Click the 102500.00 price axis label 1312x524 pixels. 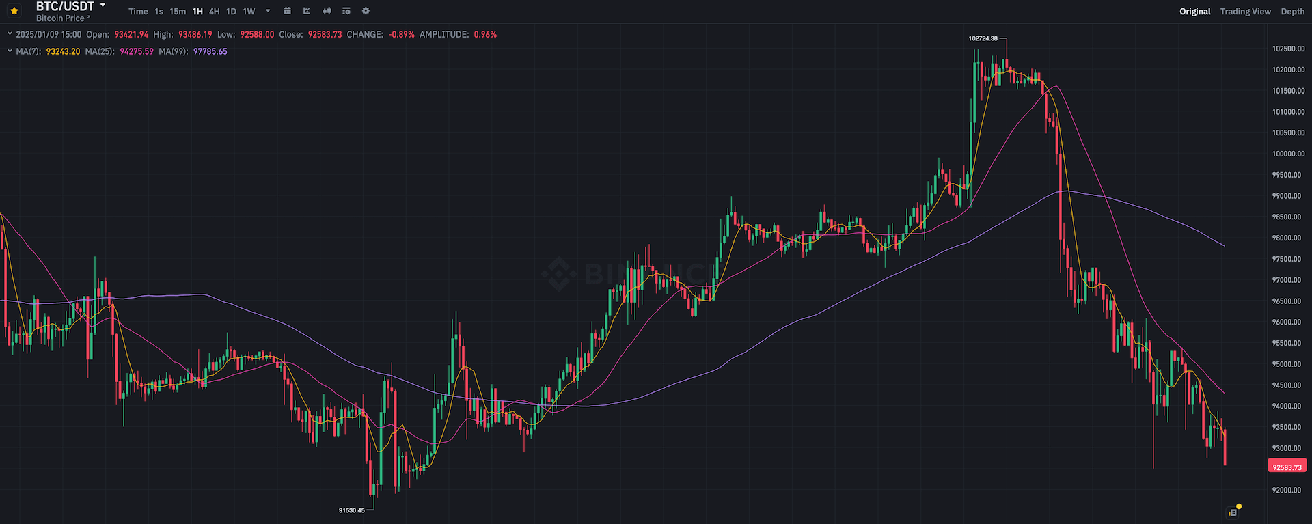(x=1288, y=49)
